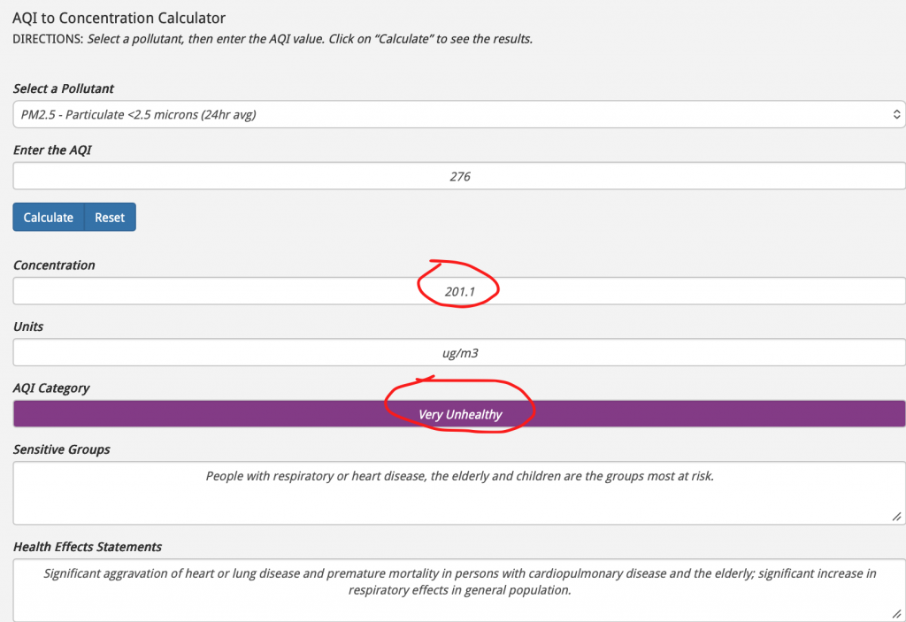
Task: Click the 'Concentration' label
Action: 54,265
